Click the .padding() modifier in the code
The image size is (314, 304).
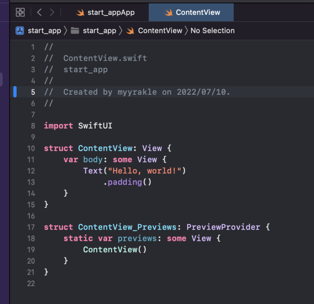coord(127,182)
